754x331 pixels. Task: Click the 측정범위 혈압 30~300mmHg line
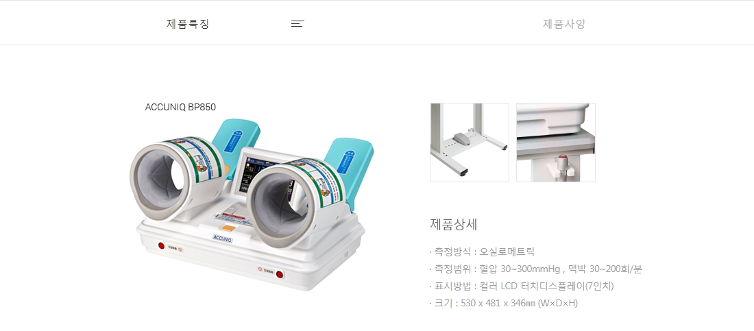click(536, 269)
